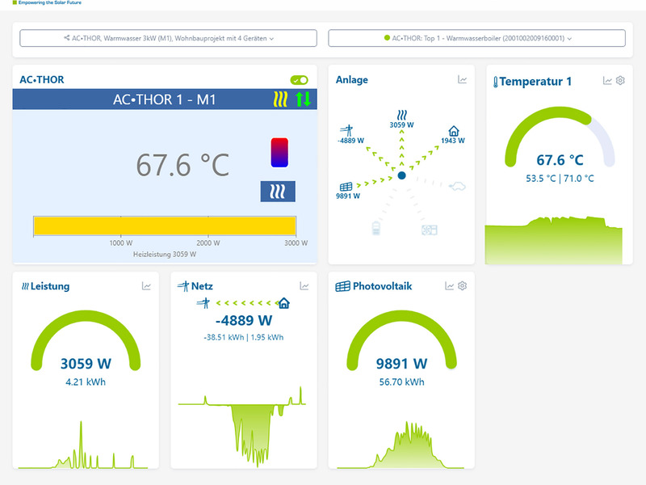
Task: Open Photovoltaik settings gear
Action: pos(462,286)
